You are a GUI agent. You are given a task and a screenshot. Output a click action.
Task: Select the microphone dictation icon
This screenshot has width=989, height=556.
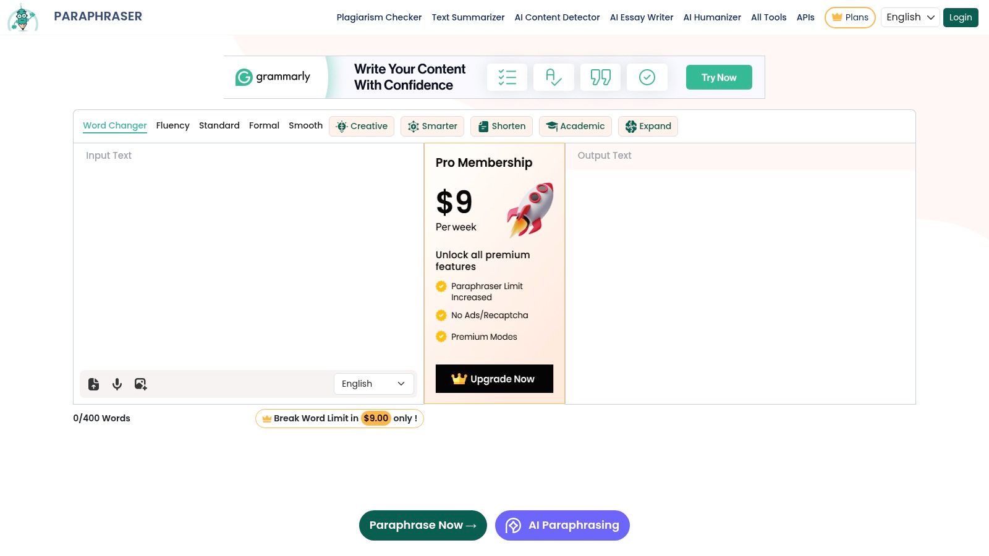pos(117,384)
